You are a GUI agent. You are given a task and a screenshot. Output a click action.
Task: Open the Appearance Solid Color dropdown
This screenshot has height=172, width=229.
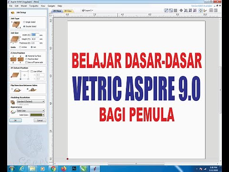[x=31, y=110]
